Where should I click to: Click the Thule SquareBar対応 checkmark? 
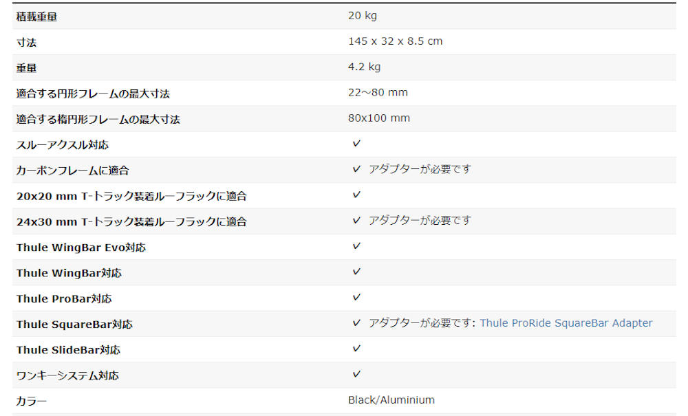(356, 322)
